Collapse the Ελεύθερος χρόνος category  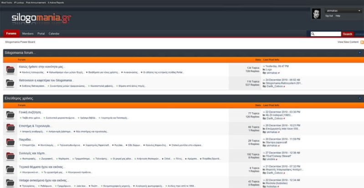(359, 99)
